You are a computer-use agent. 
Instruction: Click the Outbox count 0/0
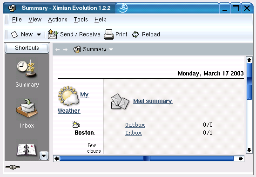click(x=208, y=125)
